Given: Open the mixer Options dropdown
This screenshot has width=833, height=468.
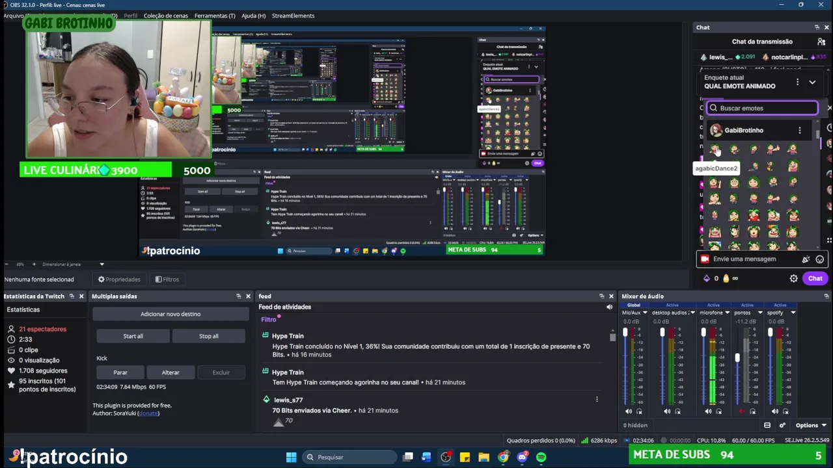Looking at the screenshot, I should (x=811, y=425).
